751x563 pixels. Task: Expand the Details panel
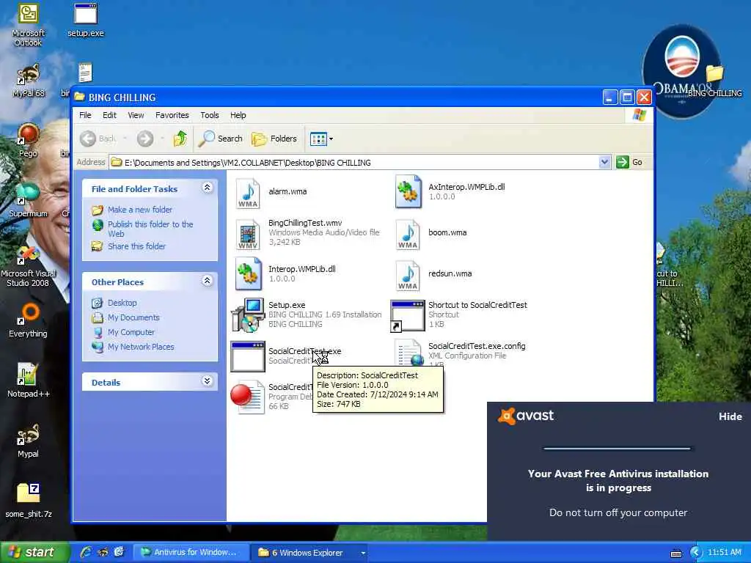pyautogui.click(x=207, y=381)
